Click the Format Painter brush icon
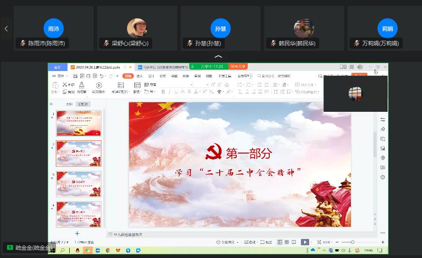The image size is (422, 258). pos(81,85)
